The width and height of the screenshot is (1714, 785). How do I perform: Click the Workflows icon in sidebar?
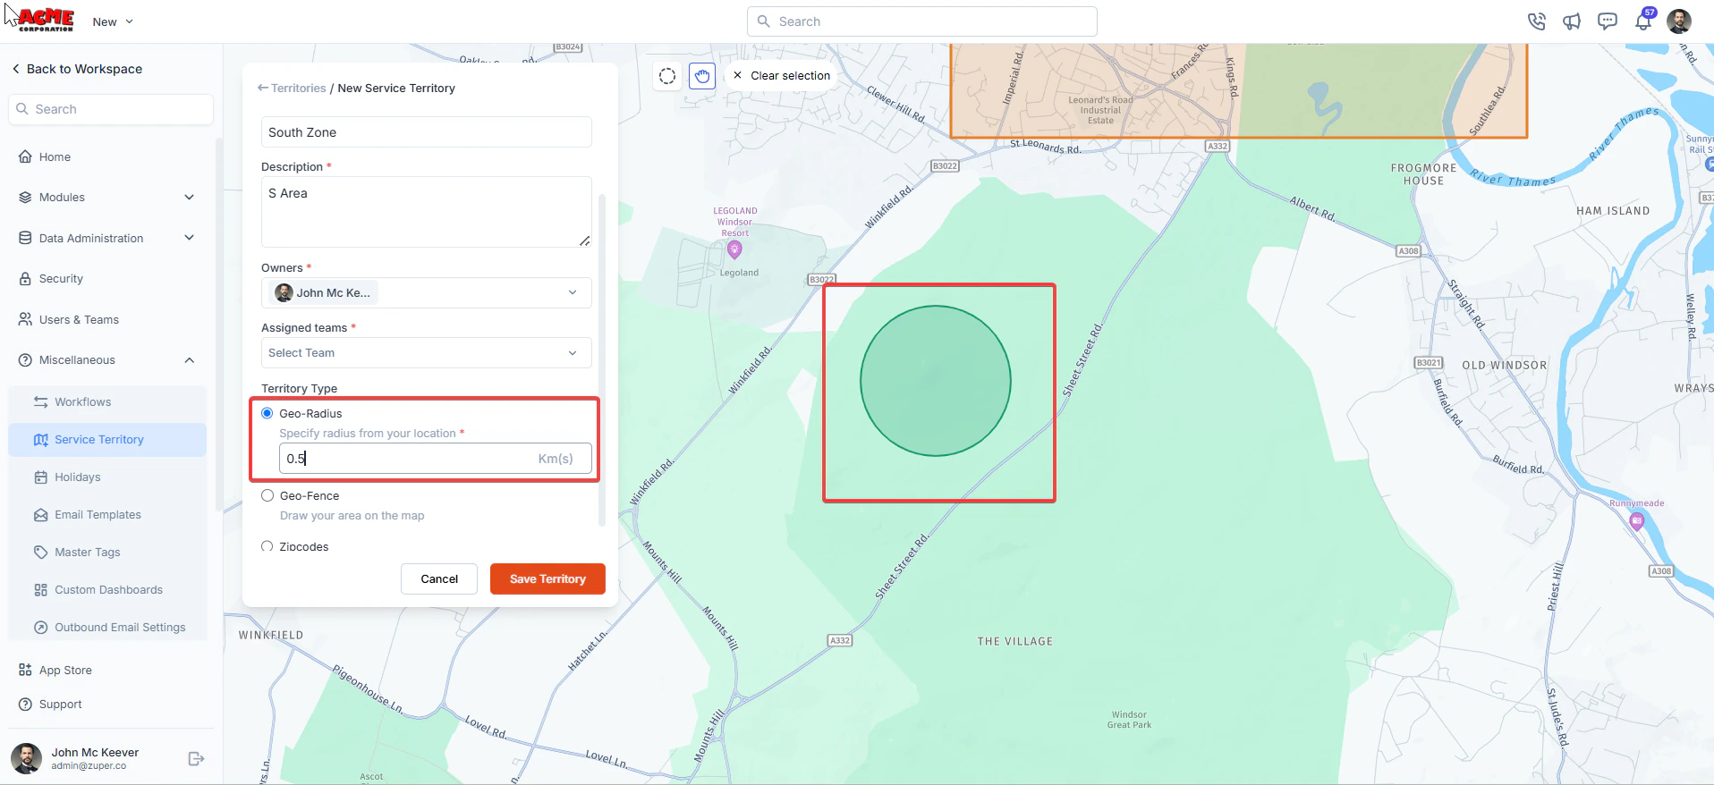[41, 402]
